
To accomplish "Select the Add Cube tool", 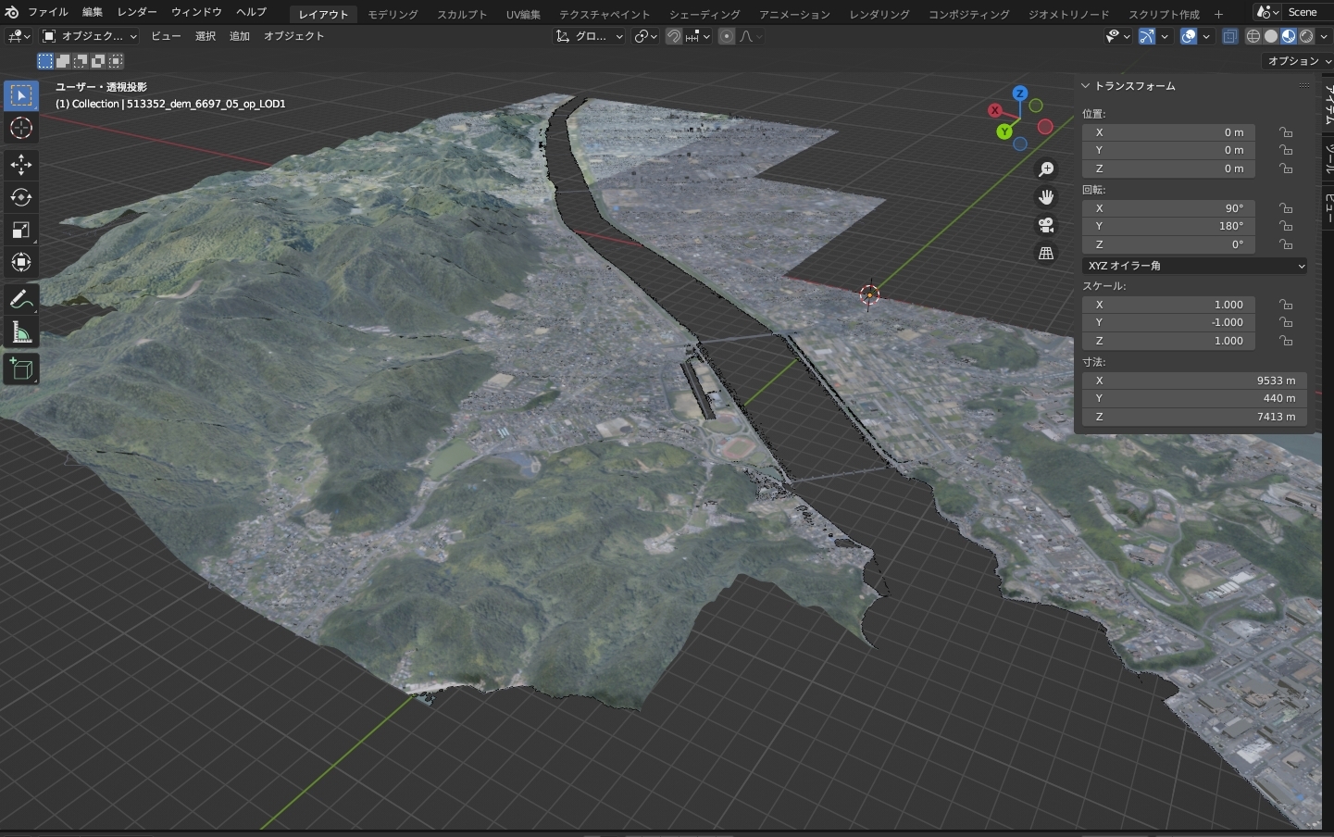I will [21, 369].
